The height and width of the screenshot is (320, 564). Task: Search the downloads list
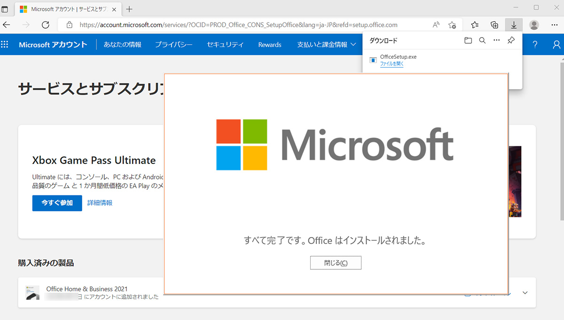click(x=482, y=41)
